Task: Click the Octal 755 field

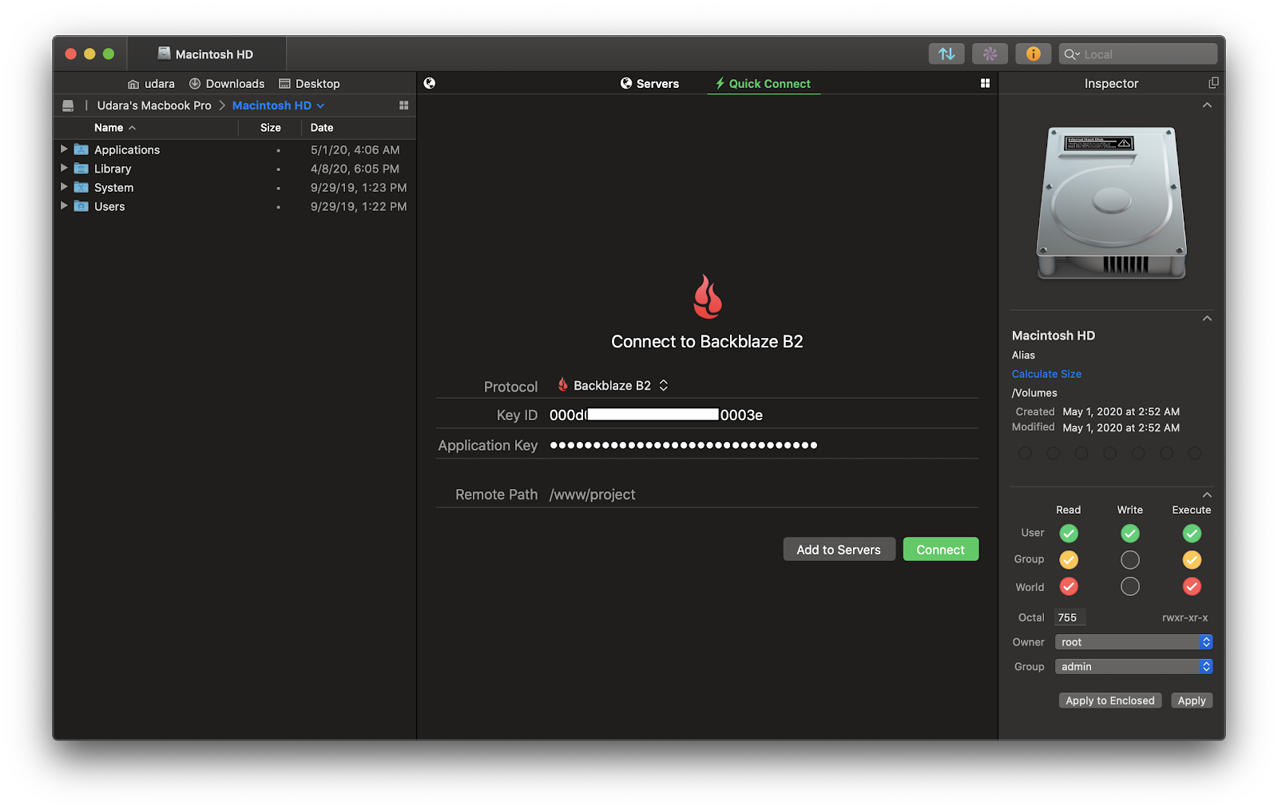Action: [x=1070, y=617]
